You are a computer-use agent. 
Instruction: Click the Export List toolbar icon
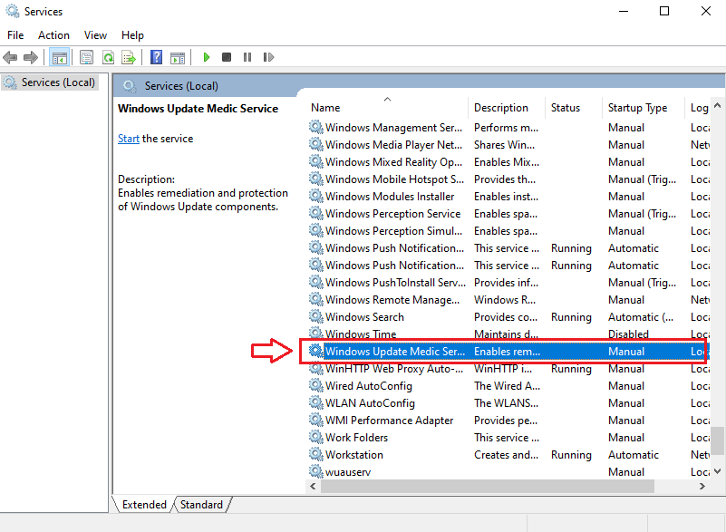[x=129, y=57]
